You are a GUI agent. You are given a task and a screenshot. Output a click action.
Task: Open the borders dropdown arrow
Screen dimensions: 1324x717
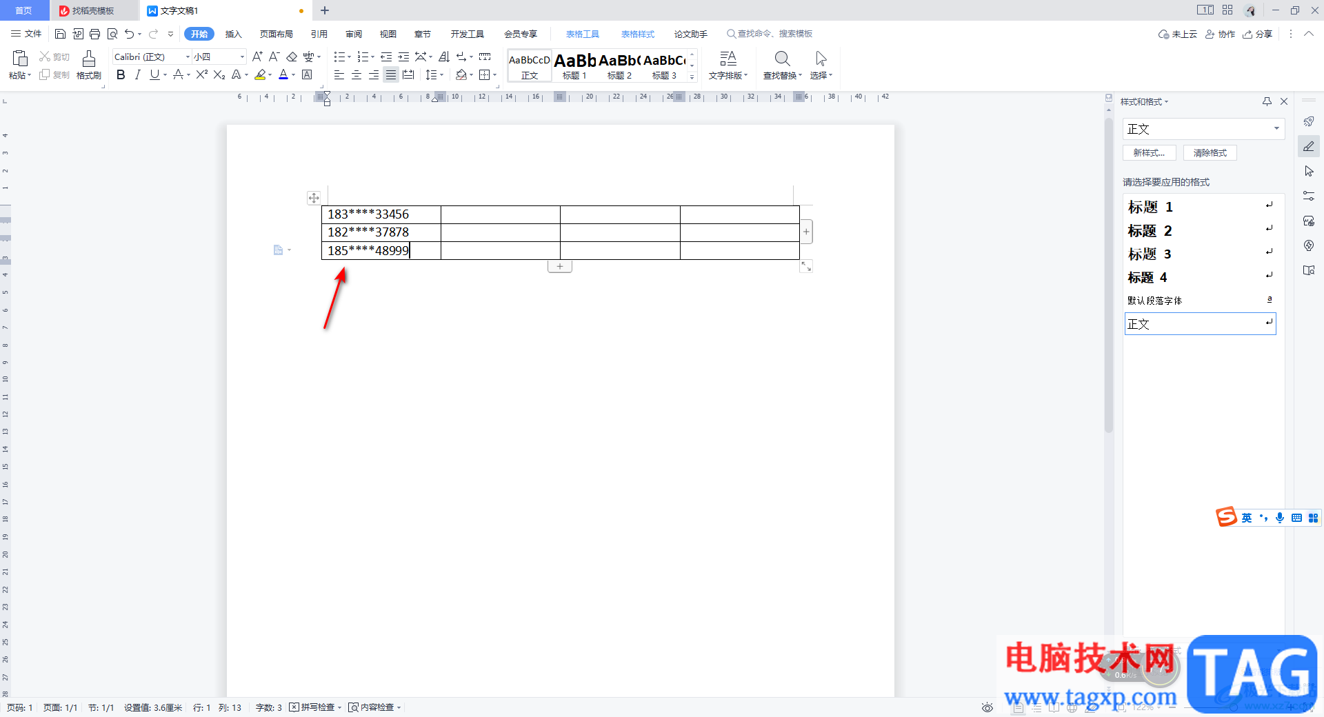pos(495,74)
